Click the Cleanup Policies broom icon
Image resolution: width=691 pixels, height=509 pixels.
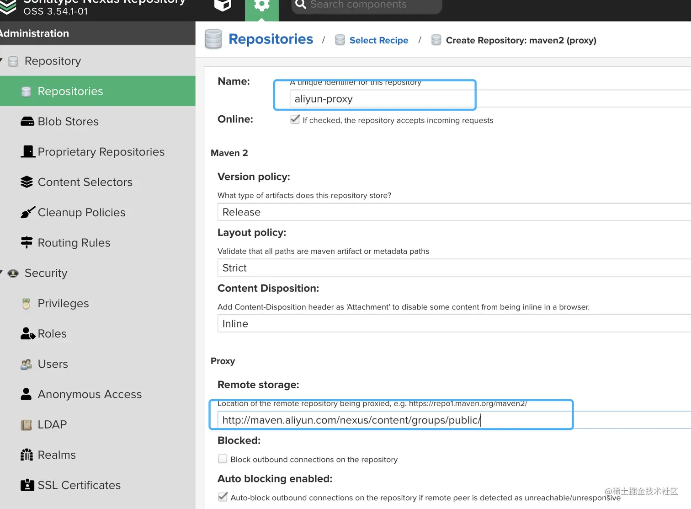point(27,213)
